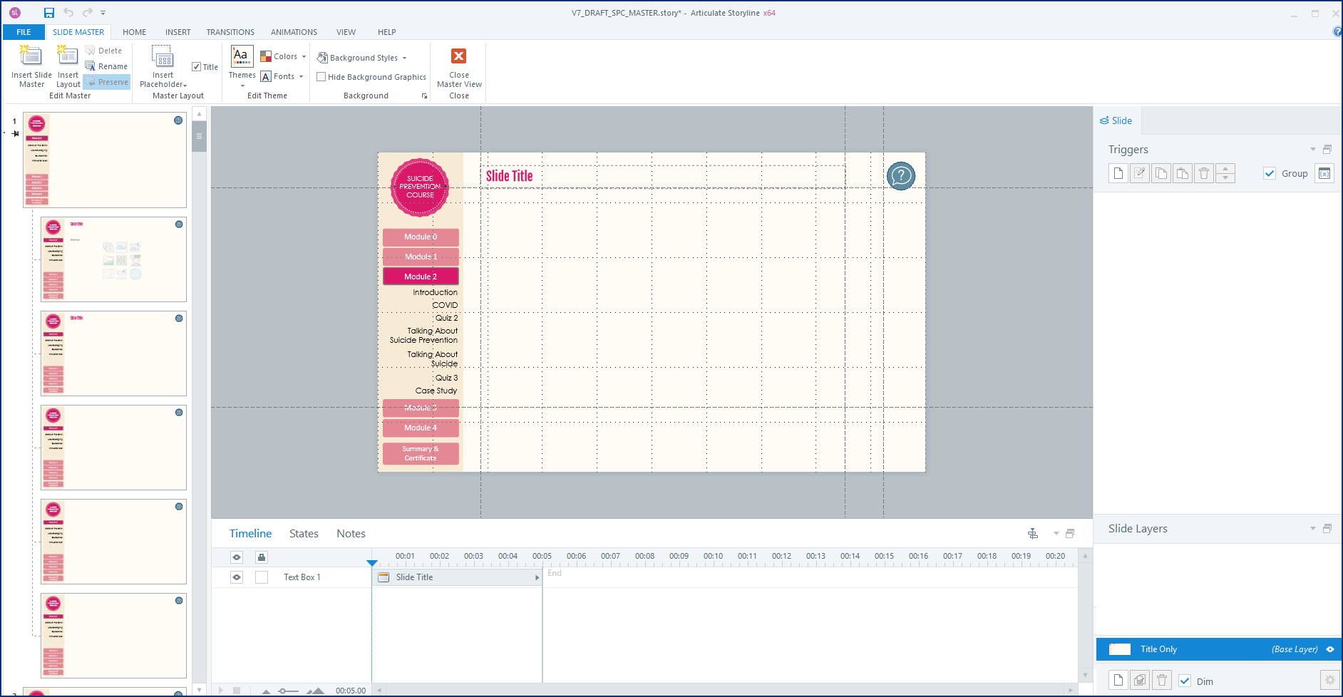Click the Module 2 button on slide

(421, 277)
